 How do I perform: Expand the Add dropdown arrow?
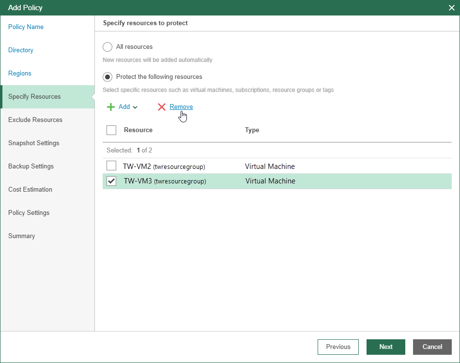[x=135, y=107]
